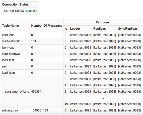
Task: Click the message count in perf row
Action: [47, 66]
